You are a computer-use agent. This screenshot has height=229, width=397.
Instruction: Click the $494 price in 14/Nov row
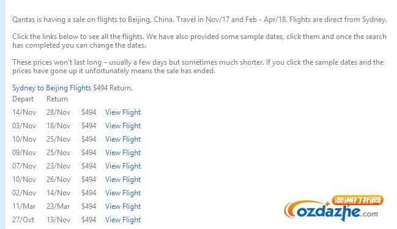(89, 112)
